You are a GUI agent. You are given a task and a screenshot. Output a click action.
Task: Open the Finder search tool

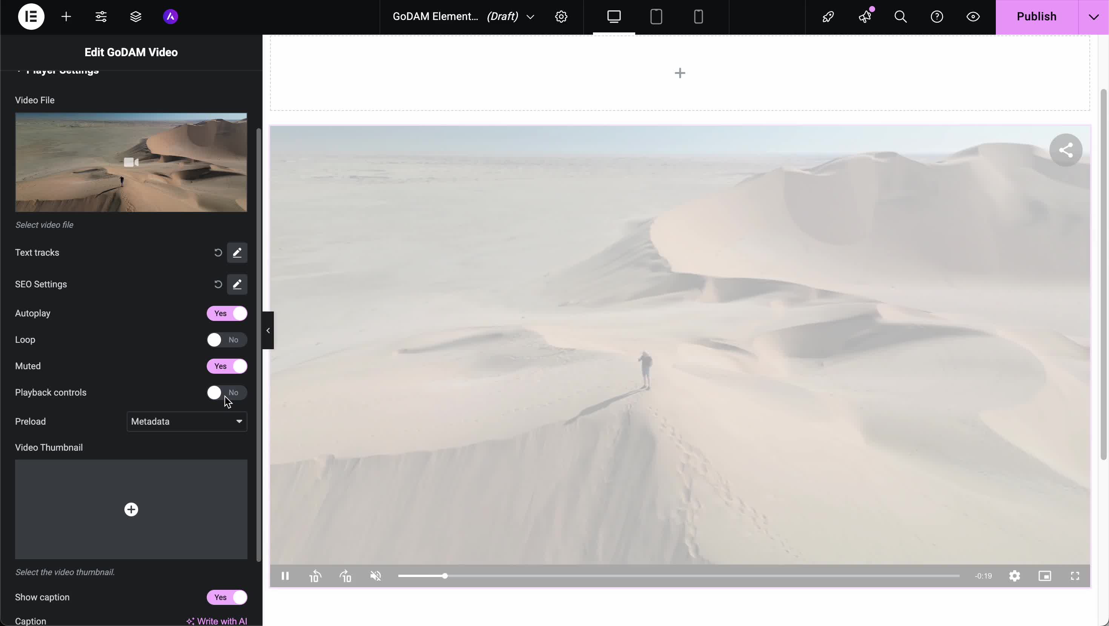(901, 16)
